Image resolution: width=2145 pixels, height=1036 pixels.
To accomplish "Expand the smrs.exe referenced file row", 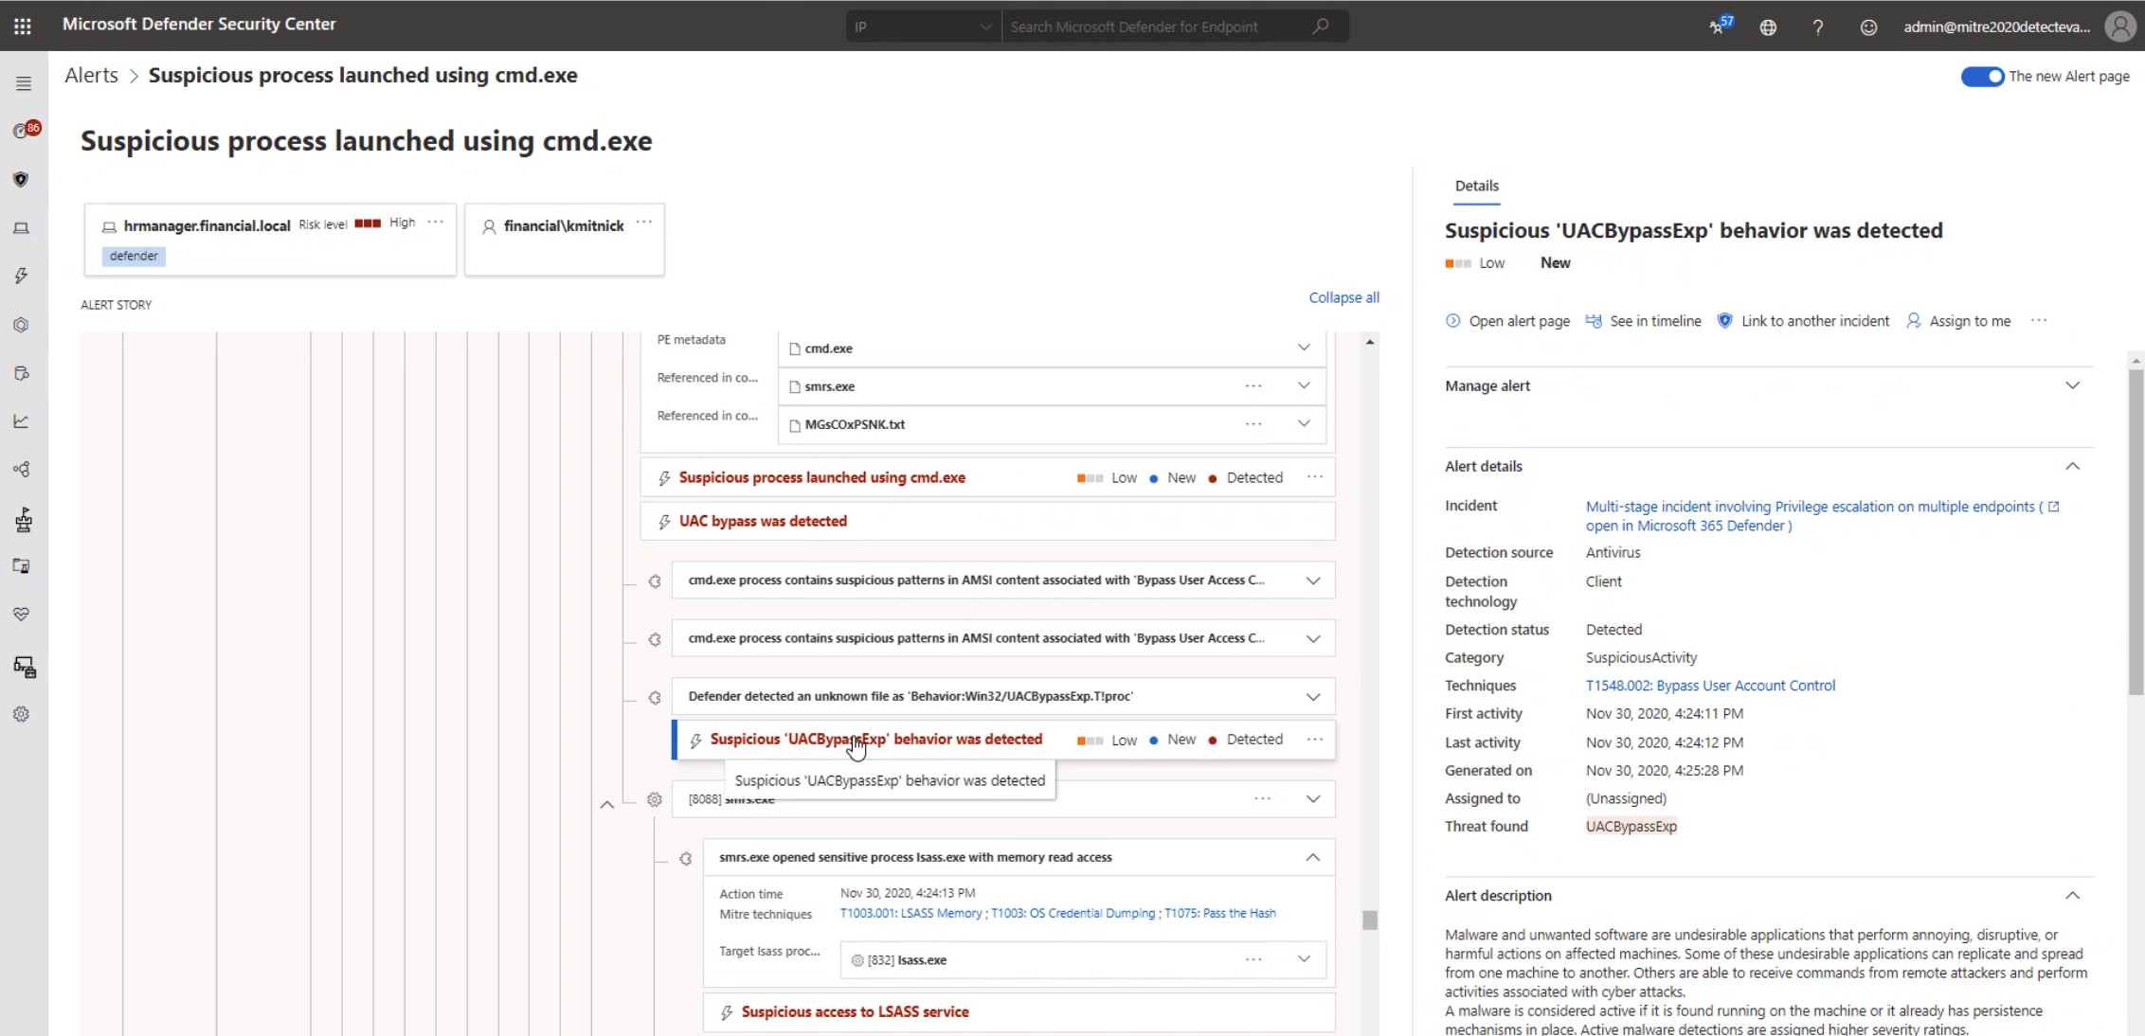I will pyautogui.click(x=1304, y=386).
